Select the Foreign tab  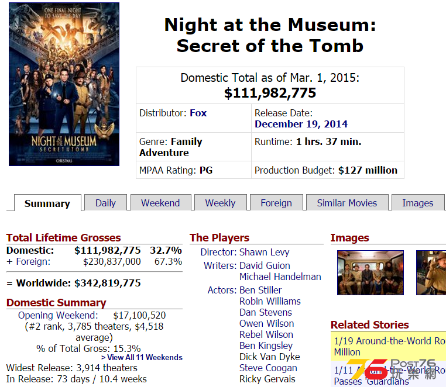[x=276, y=203]
